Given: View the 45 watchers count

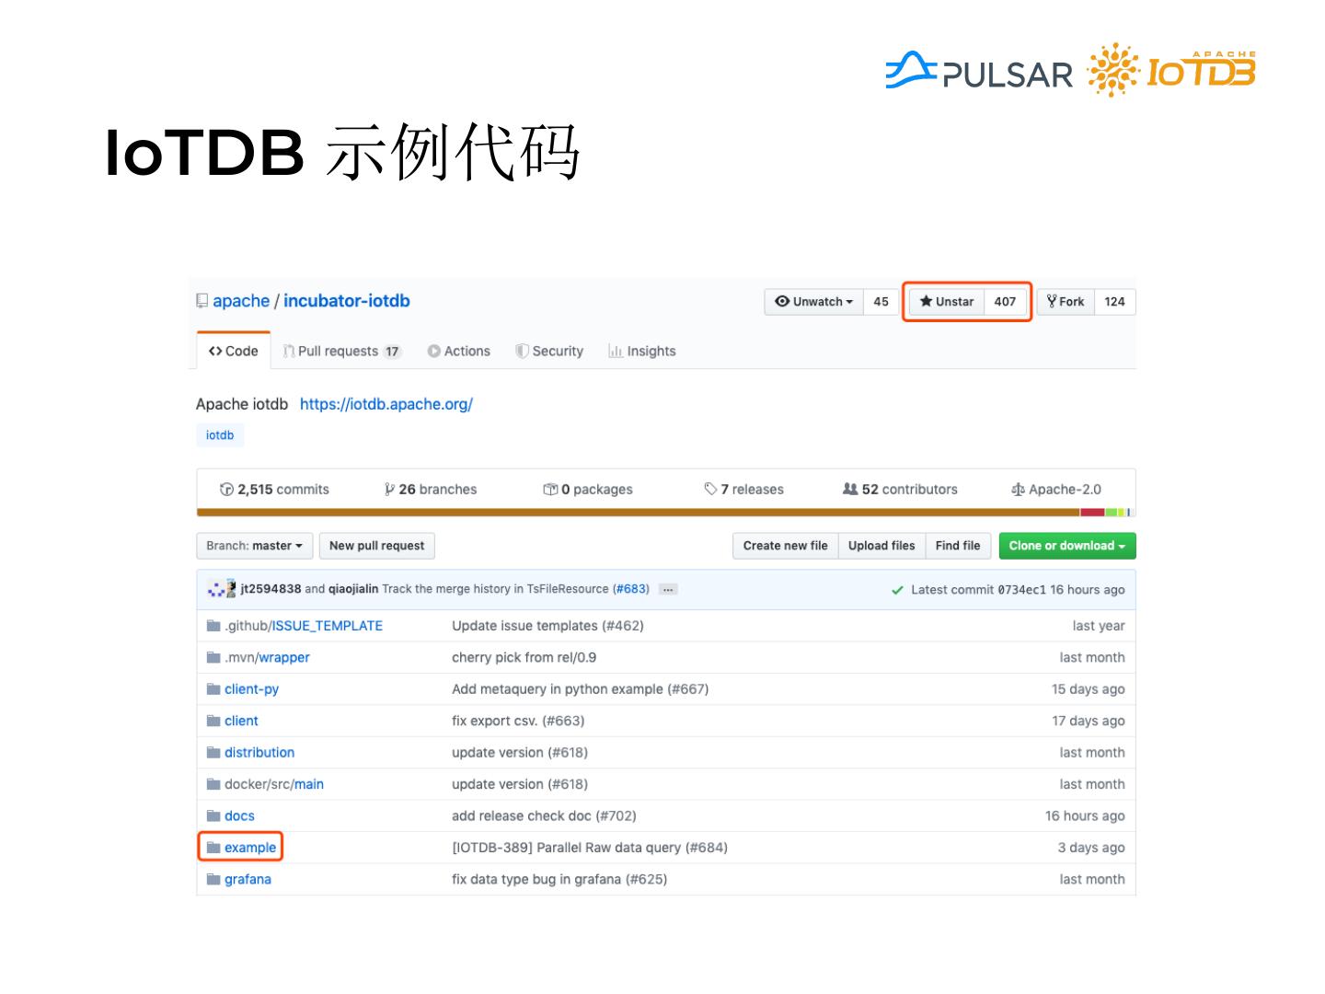Looking at the screenshot, I should (881, 302).
